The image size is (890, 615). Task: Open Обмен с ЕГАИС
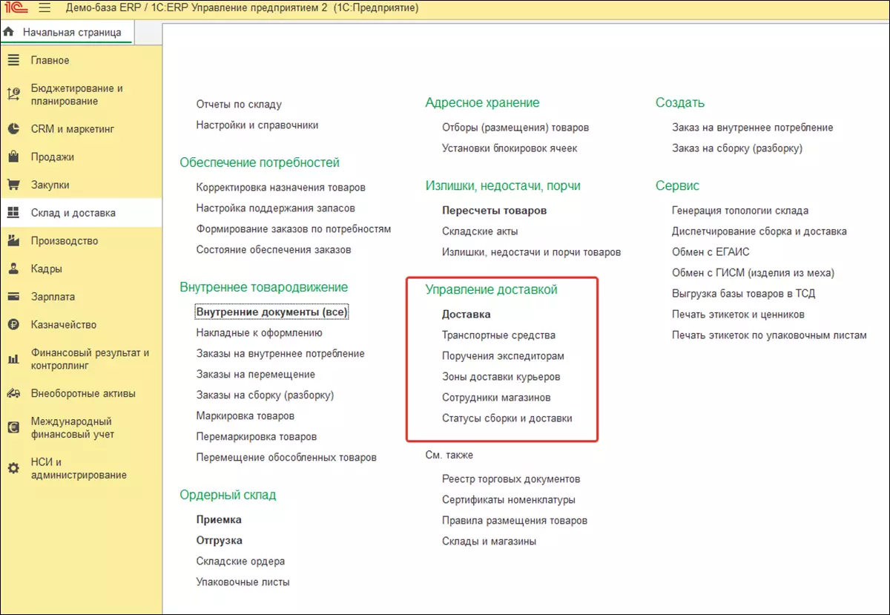click(711, 252)
